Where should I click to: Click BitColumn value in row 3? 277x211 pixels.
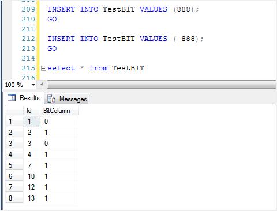59,144
